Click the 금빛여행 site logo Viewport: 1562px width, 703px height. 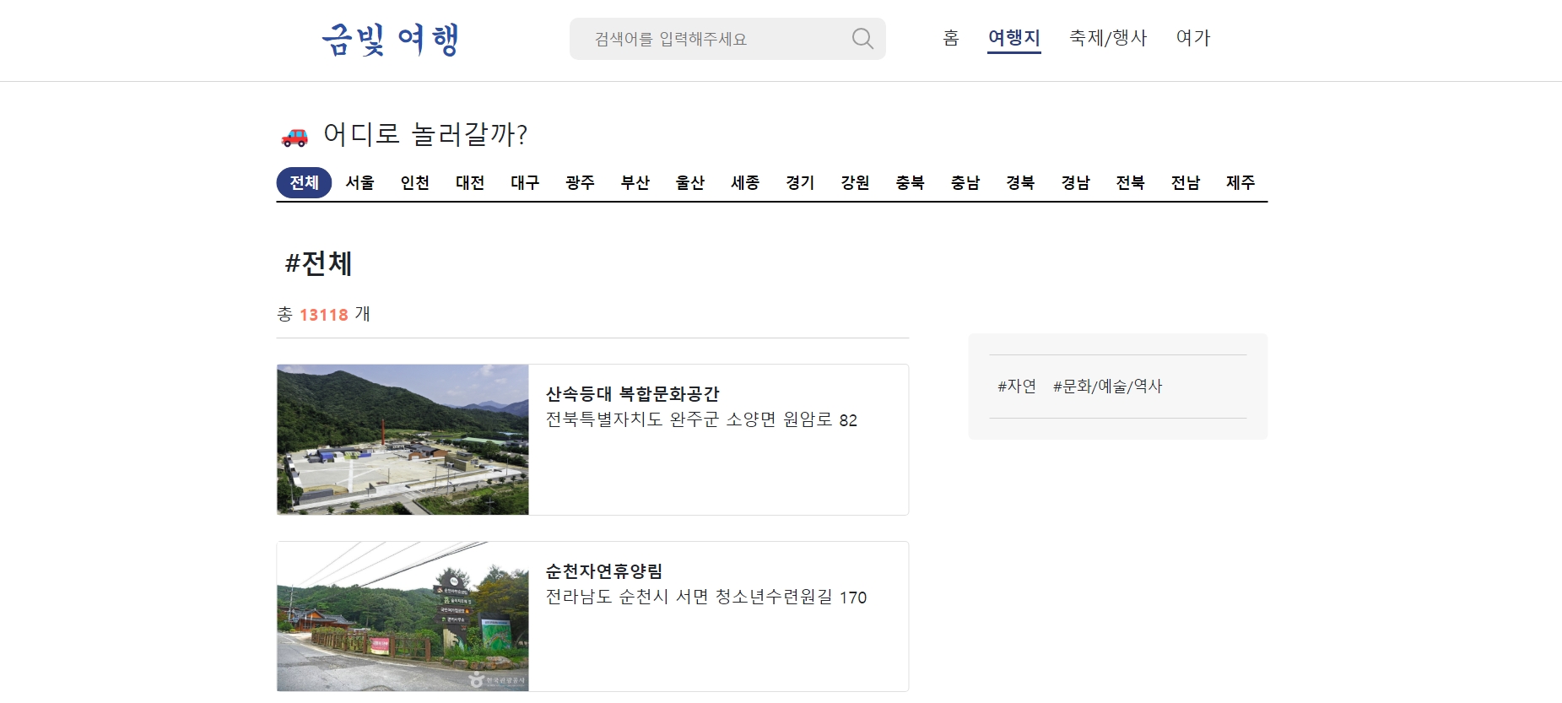point(390,40)
